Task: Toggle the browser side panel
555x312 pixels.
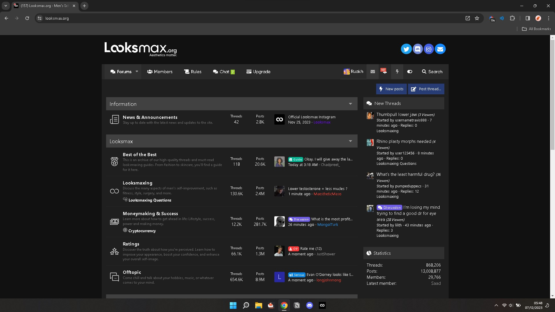Action: pyautogui.click(x=528, y=18)
